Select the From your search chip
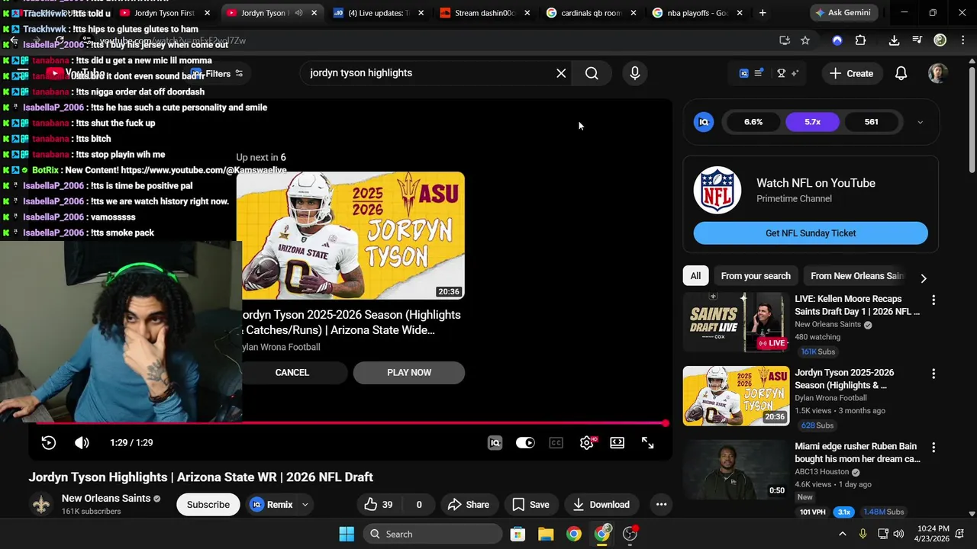Screen dimensions: 977x549 756,276
